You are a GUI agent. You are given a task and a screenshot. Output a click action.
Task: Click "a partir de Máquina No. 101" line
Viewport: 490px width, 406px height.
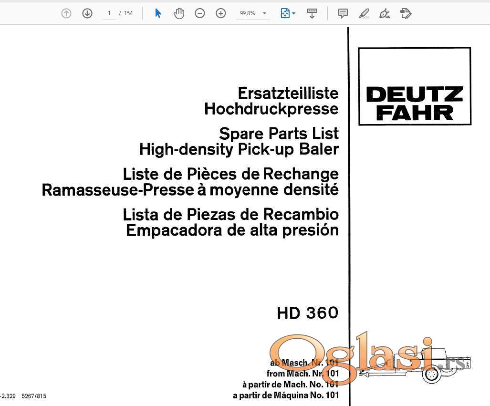[x=286, y=396]
